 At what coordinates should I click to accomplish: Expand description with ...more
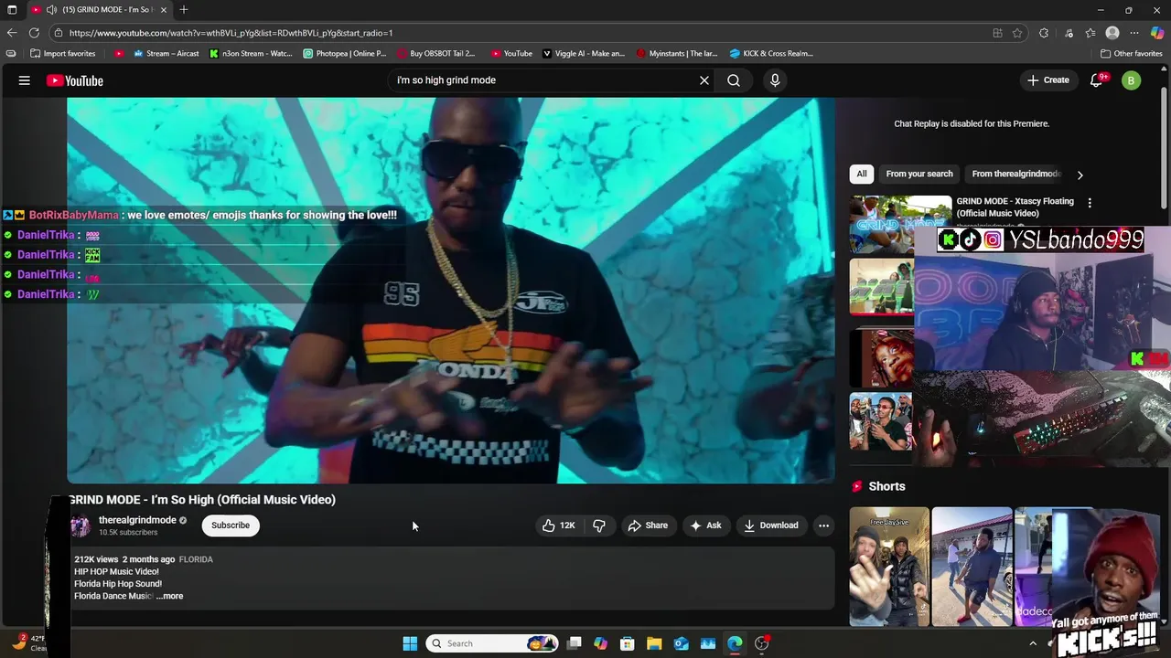pyautogui.click(x=170, y=596)
